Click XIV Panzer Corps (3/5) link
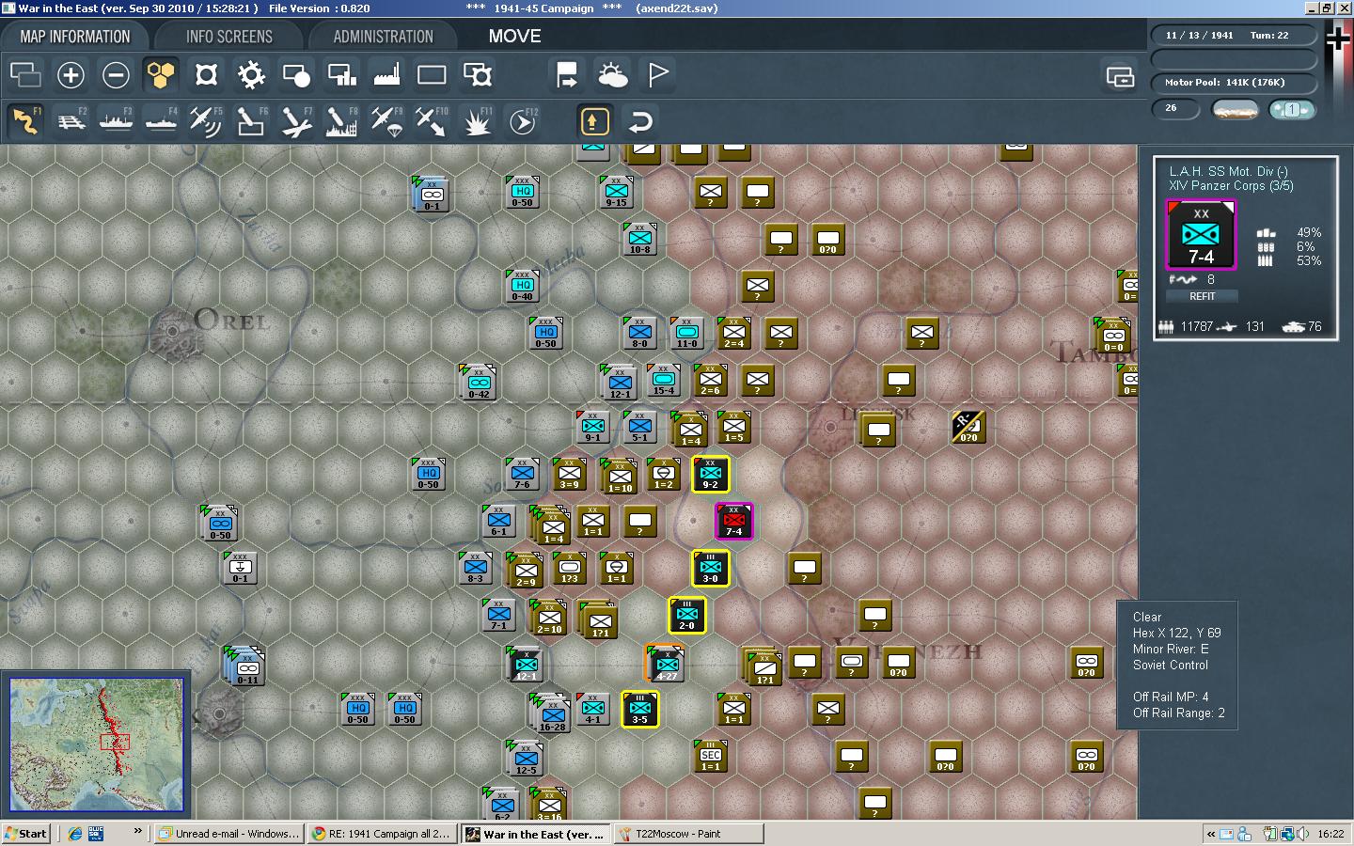 [x=1231, y=186]
